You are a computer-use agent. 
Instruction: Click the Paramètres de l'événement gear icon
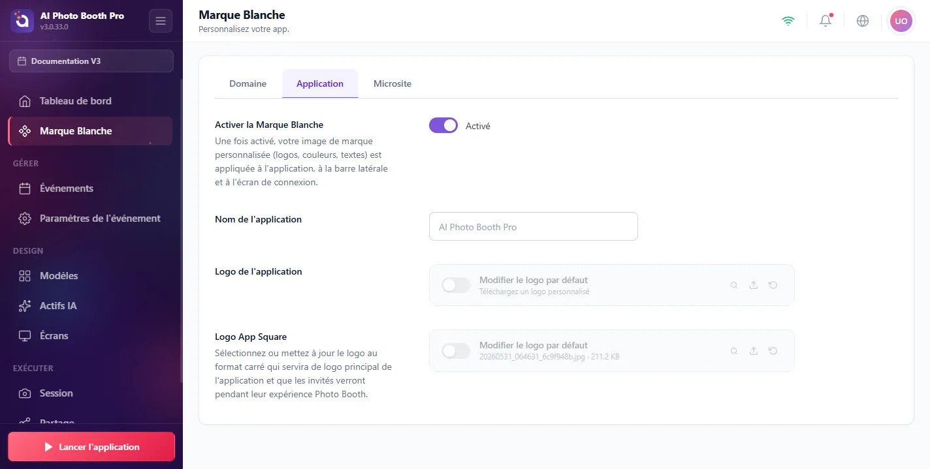tap(25, 219)
